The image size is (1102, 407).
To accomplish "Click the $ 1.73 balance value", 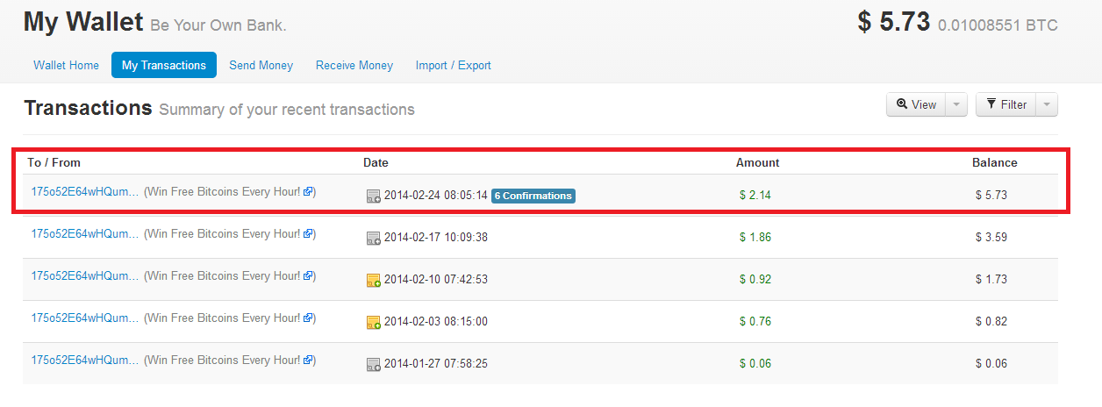I will [991, 279].
